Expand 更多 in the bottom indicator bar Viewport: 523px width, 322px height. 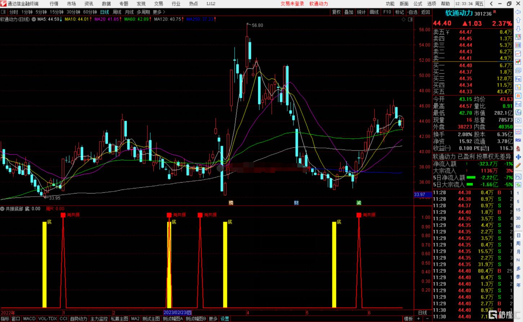pos(213,319)
